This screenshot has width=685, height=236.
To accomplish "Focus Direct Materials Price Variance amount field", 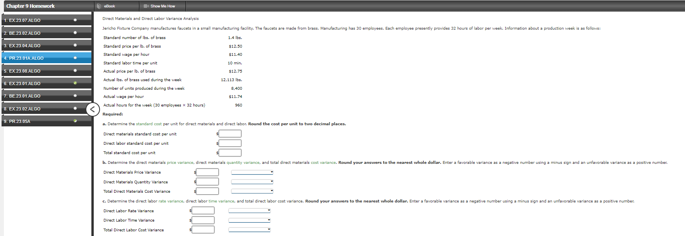I will click(207, 172).
